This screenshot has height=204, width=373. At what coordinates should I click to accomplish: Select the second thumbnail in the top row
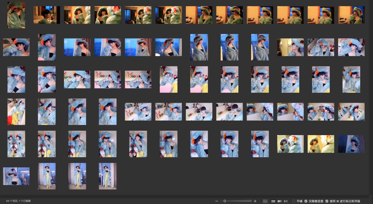[47, 15]
